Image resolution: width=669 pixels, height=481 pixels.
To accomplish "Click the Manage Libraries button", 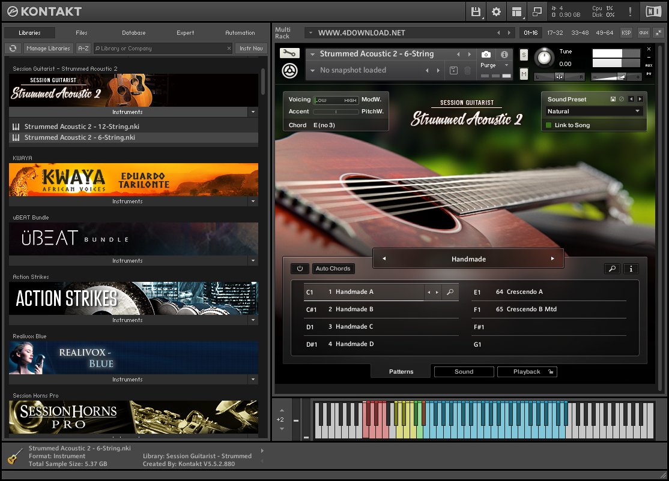I will point(48,49).
